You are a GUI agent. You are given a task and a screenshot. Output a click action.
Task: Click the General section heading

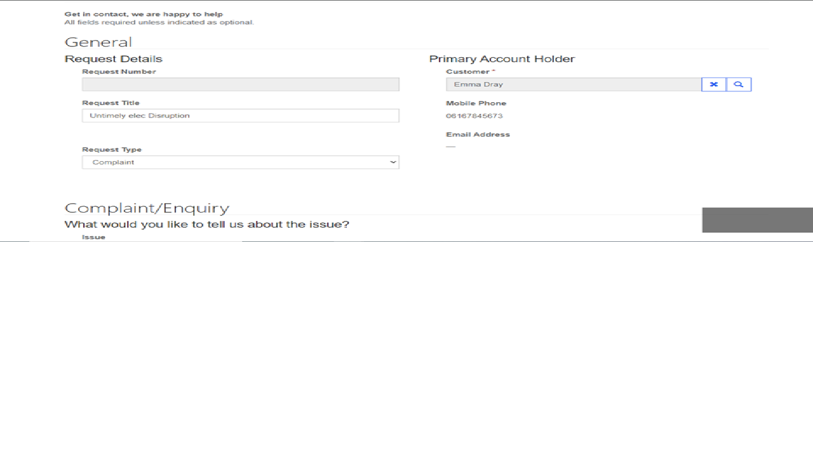coord(98,43)
